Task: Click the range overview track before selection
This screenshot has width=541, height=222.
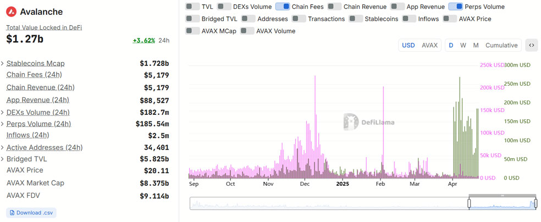Action: (329, 203)
